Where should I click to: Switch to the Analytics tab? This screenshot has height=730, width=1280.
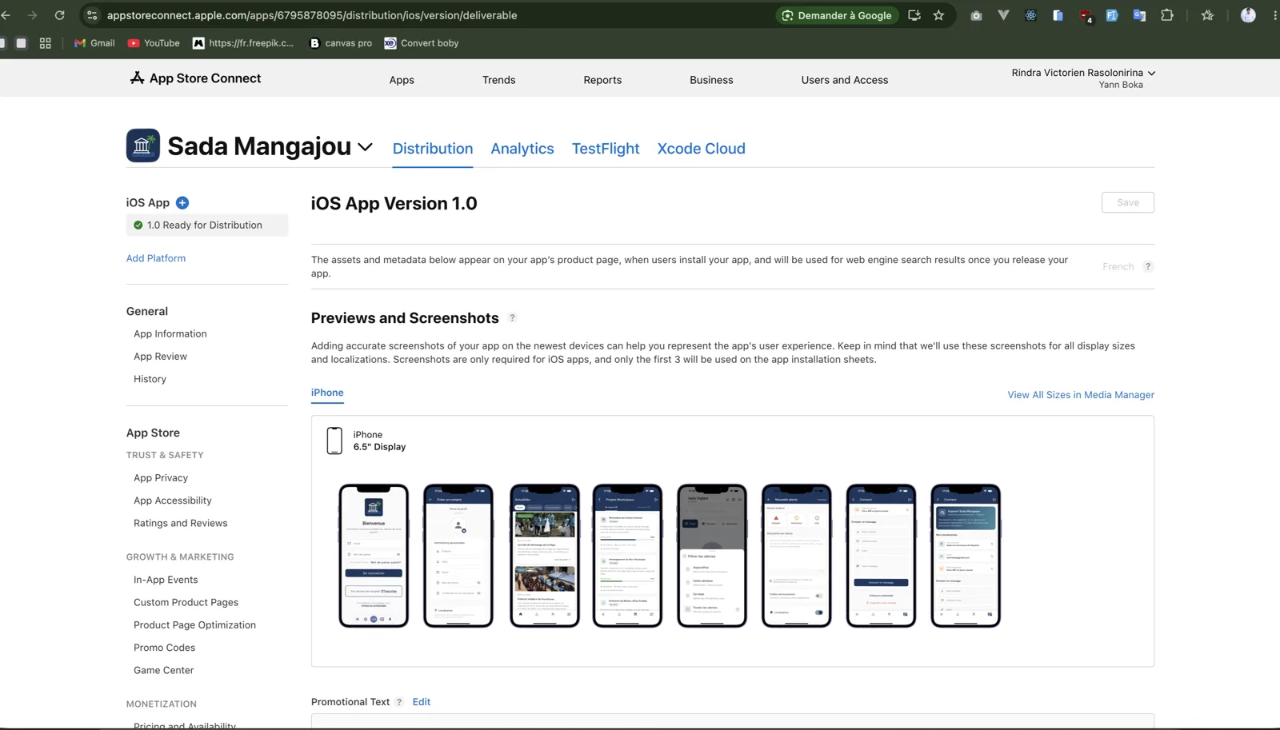[522, 149]
